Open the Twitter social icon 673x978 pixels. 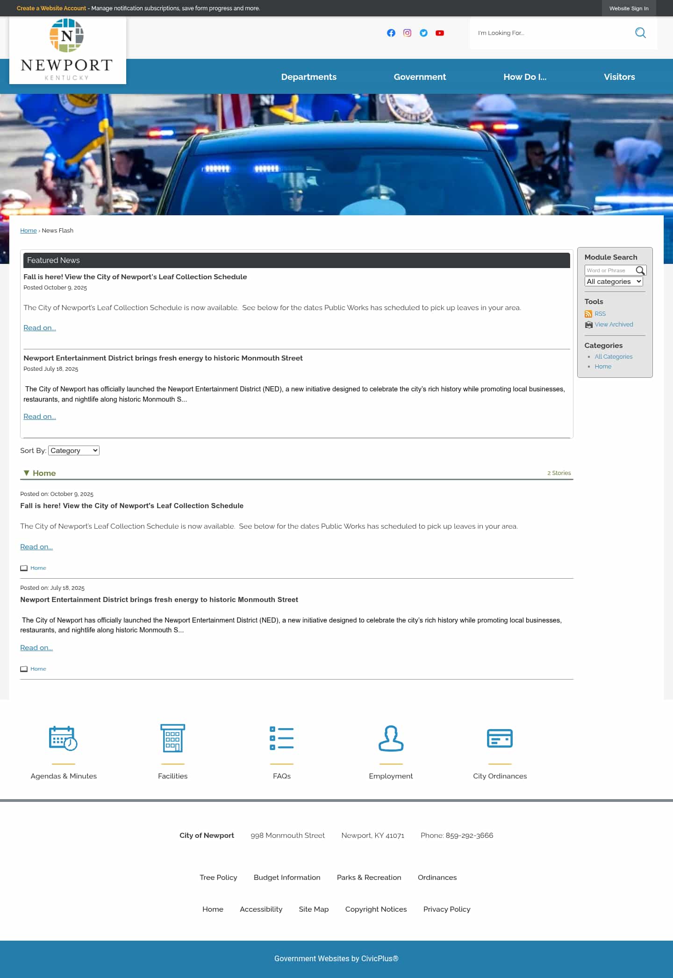(423, 33)
